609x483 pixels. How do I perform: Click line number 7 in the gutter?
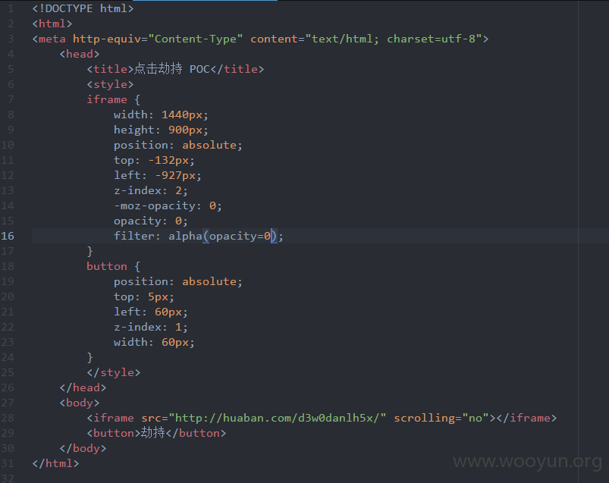tap(11, 99)
